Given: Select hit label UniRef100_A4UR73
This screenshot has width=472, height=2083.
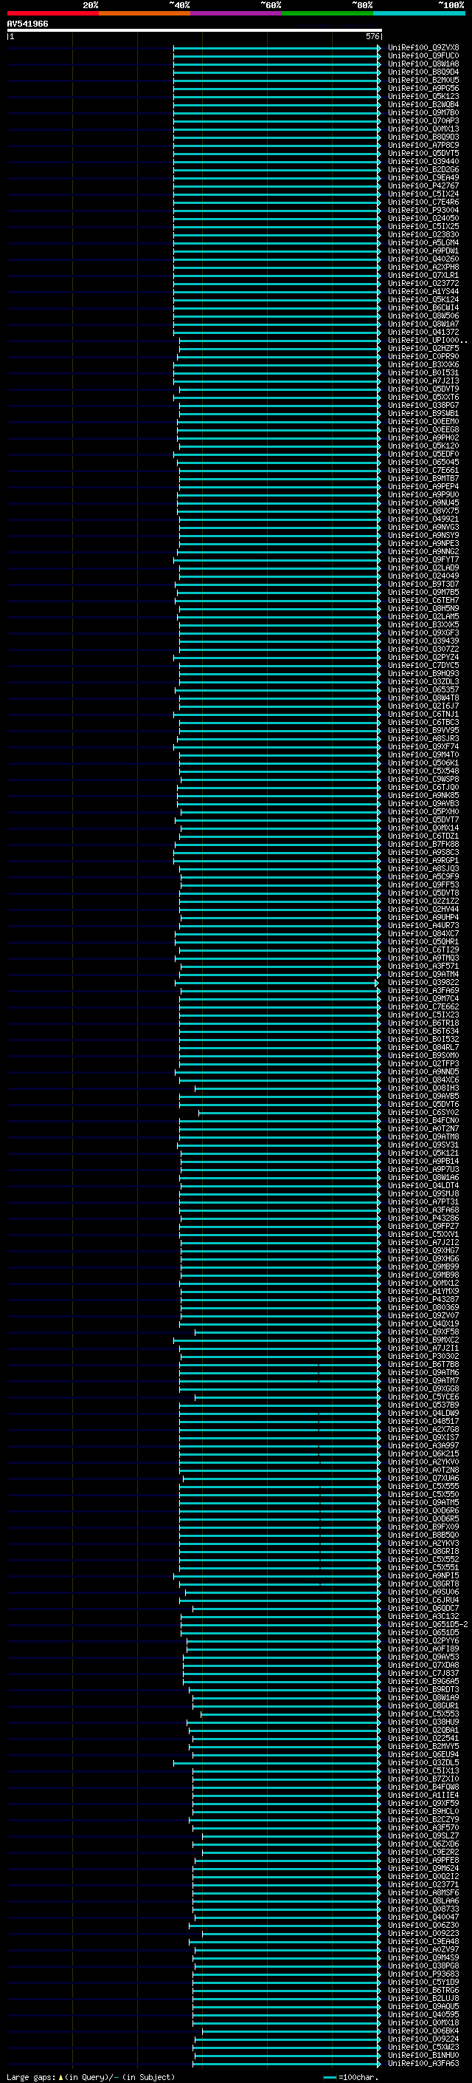Looking at the screenshot, I should click(423, 925).
